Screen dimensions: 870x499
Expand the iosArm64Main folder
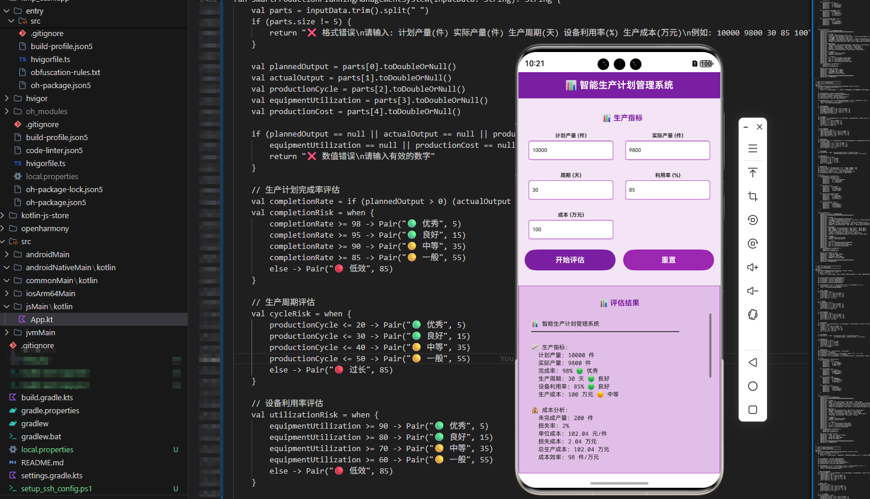pos(7,293)
